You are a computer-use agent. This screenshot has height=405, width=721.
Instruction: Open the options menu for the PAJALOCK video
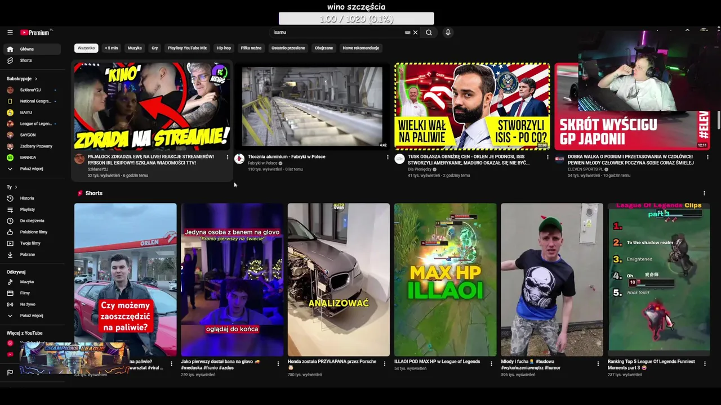click(228, 157)
